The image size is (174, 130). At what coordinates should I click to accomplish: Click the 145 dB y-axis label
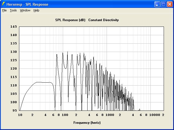[x=14, y=27]
